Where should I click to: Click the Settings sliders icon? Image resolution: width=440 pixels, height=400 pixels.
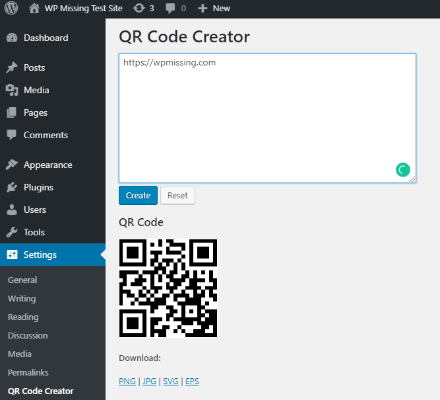point(12,255)
